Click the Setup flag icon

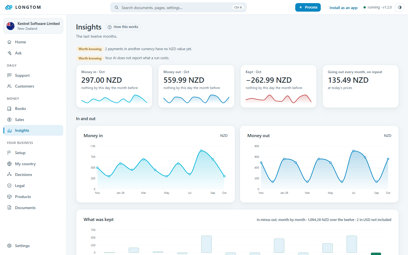(9, 153)
